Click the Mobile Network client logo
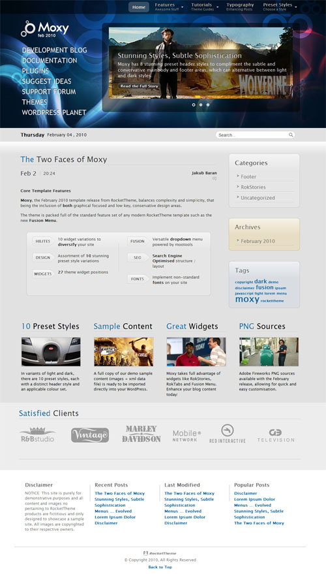The width and height of the screenshot is (326, 574). pos(186,436)
